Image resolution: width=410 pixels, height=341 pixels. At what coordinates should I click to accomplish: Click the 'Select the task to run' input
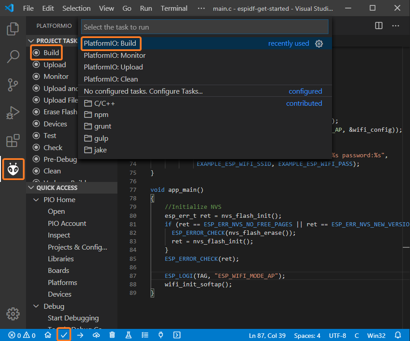[x=204, y=27]
